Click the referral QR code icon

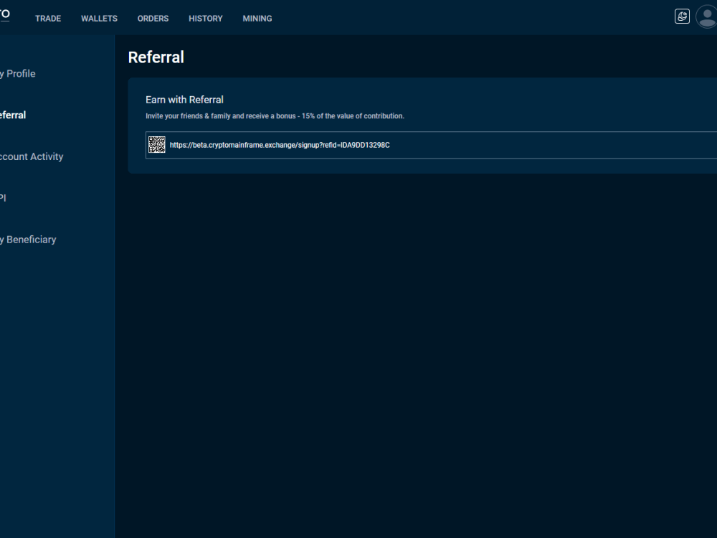(157, 145)
